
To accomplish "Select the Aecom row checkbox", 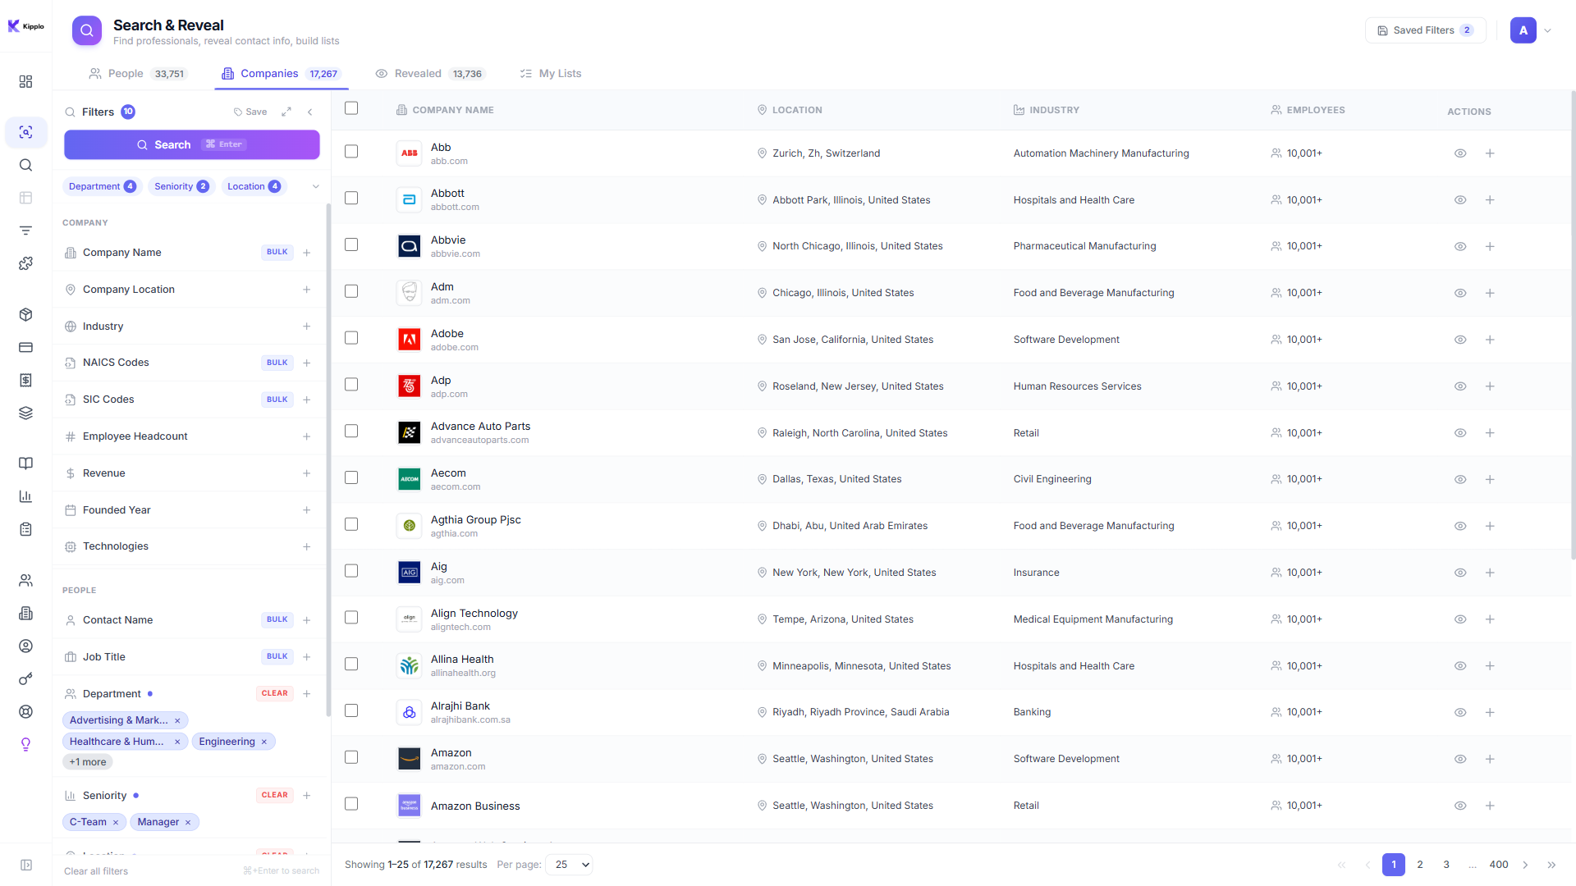I will click(351, 477).
